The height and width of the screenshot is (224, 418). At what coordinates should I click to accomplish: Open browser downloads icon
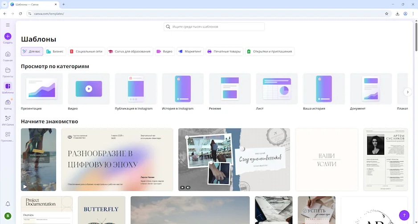(x=397, y=13)
